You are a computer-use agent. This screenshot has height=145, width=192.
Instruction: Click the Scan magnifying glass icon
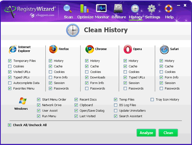[x=68, y=9]
